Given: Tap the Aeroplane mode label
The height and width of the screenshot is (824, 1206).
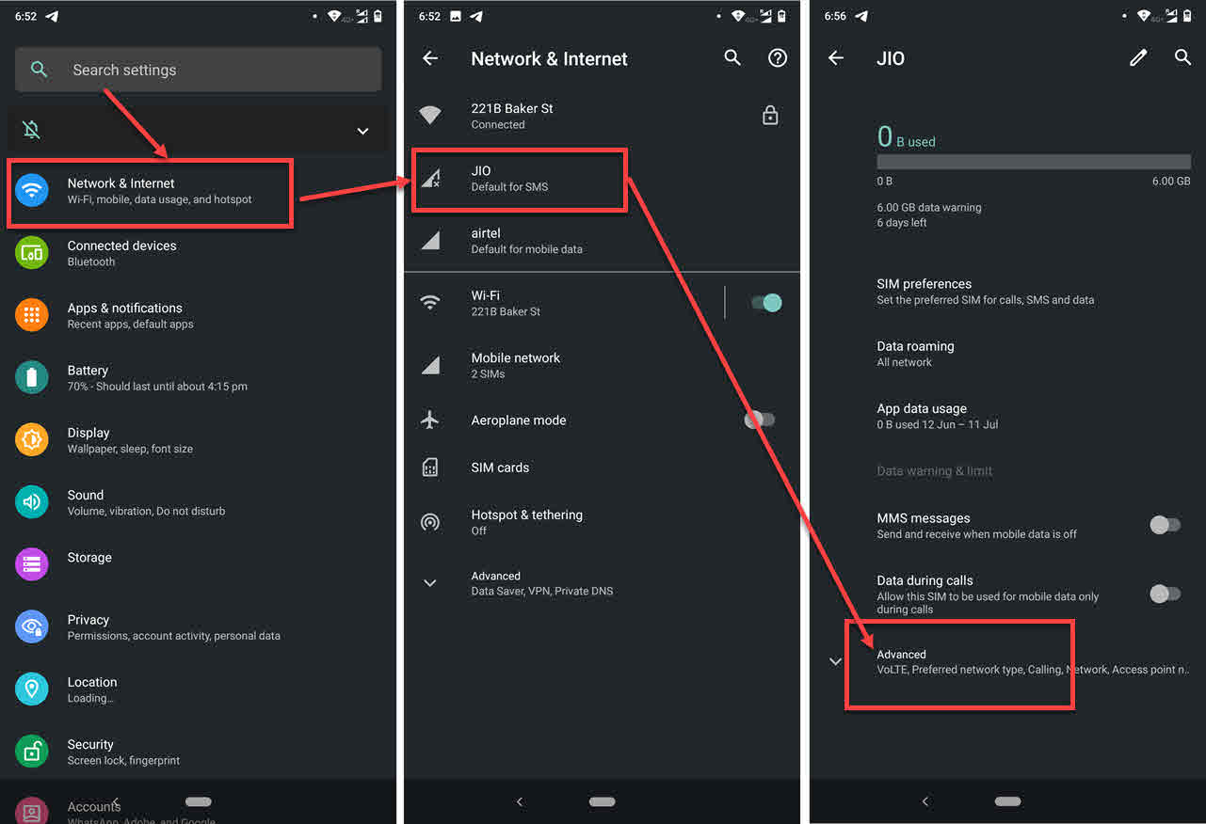Looking at the screenshot, I should pos(519,420).
